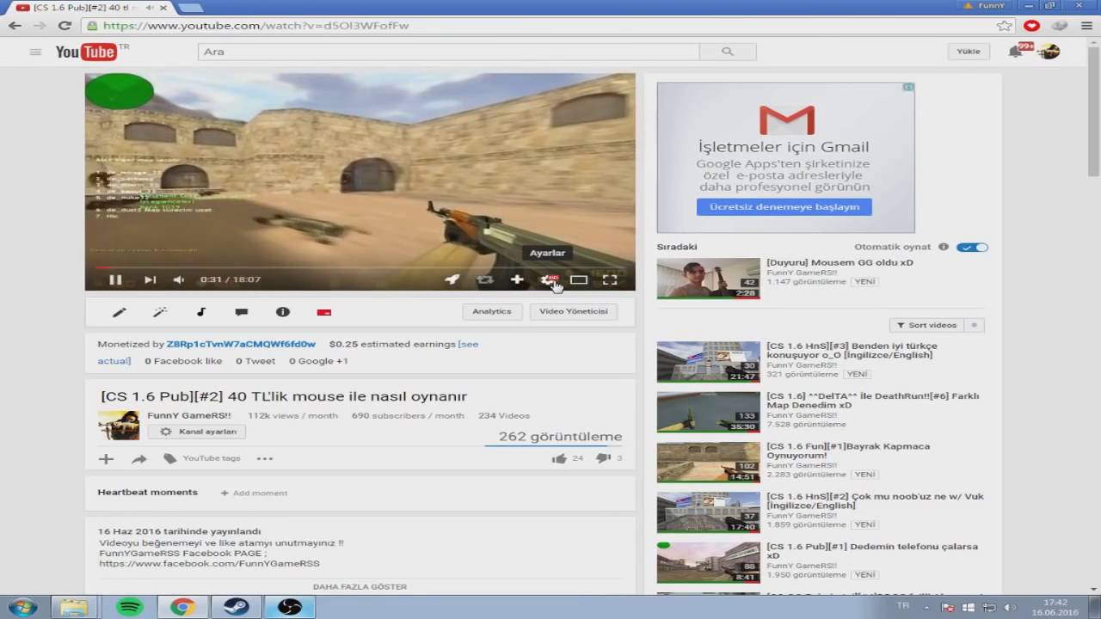This screenshot has width=1101, height=619.
Task: Open the video Benden iyi türkçe konuşuyor
Action: [x=852, y=351]
